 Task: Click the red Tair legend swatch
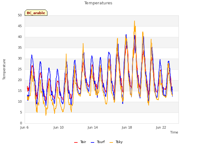76,142
